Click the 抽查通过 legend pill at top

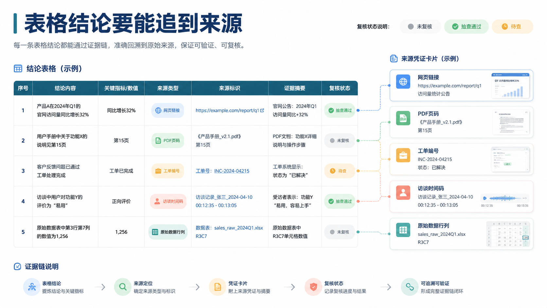467,27
